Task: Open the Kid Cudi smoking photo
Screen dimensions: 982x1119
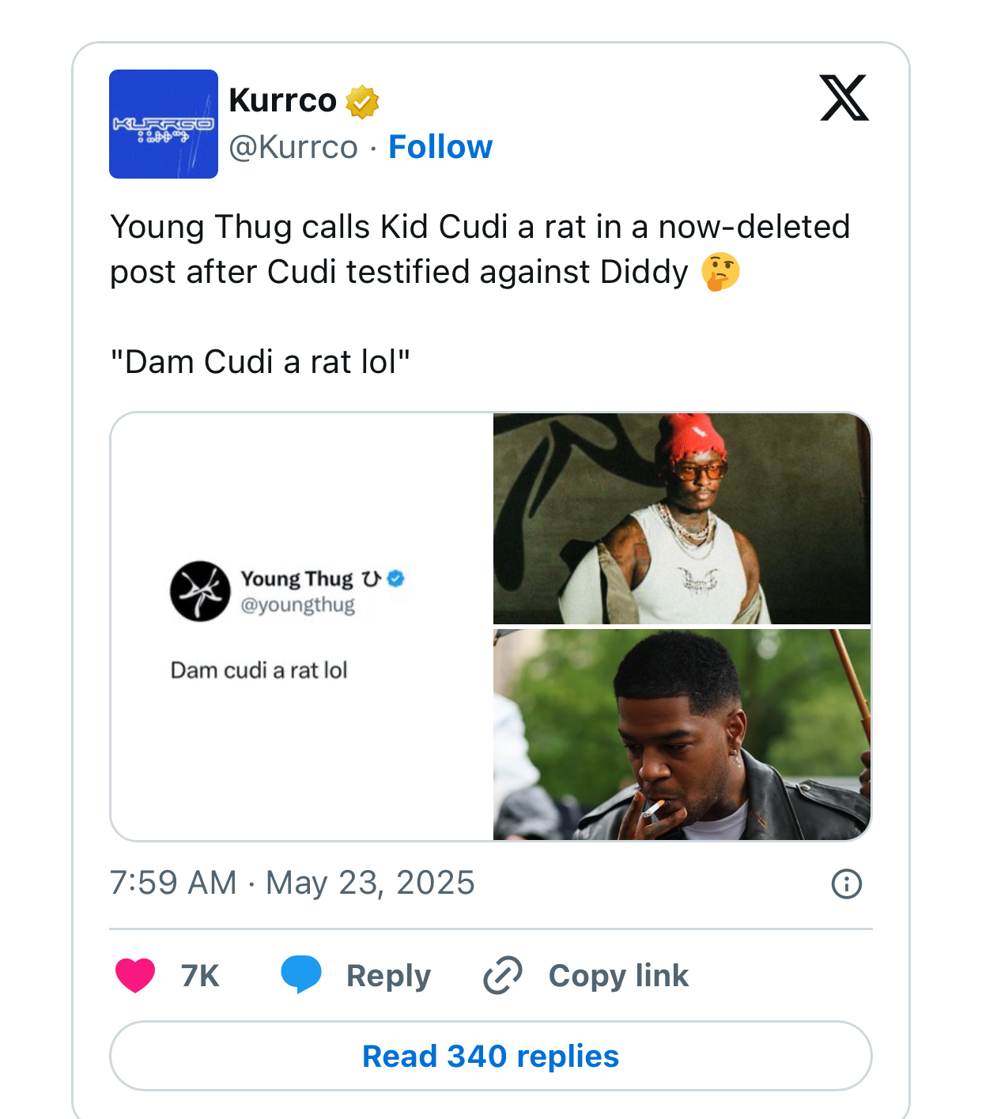Action: (682, 734)
